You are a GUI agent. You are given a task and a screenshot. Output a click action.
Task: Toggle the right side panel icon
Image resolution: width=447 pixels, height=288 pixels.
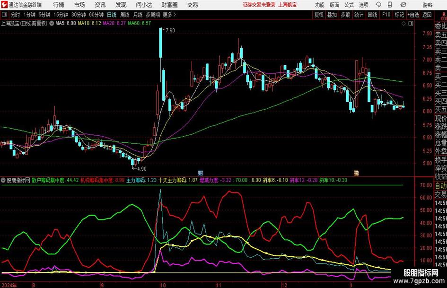click(411, 24)
